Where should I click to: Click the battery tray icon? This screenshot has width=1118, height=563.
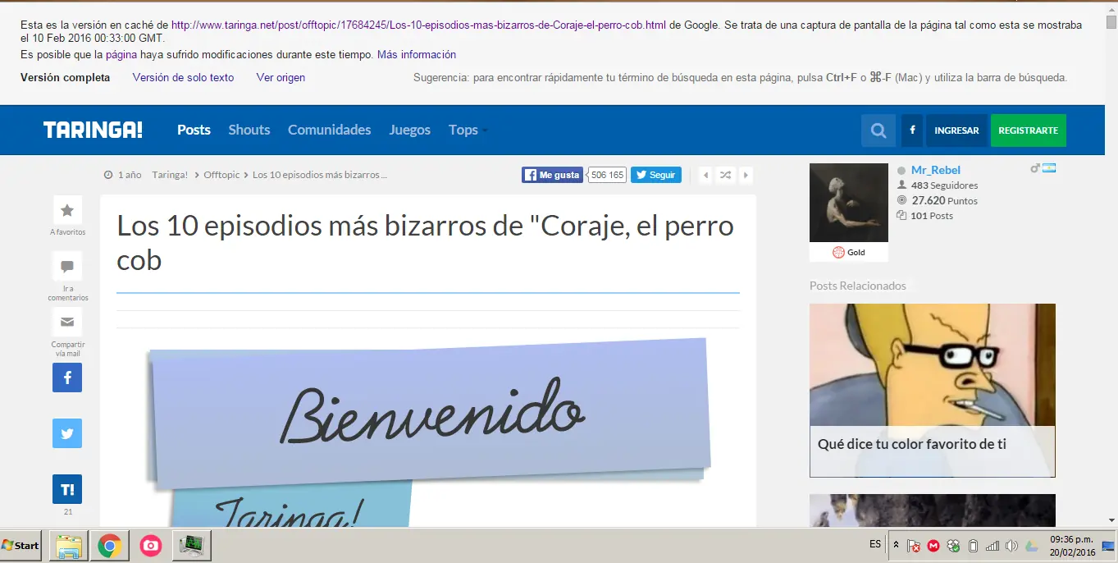tap(973, 545)
